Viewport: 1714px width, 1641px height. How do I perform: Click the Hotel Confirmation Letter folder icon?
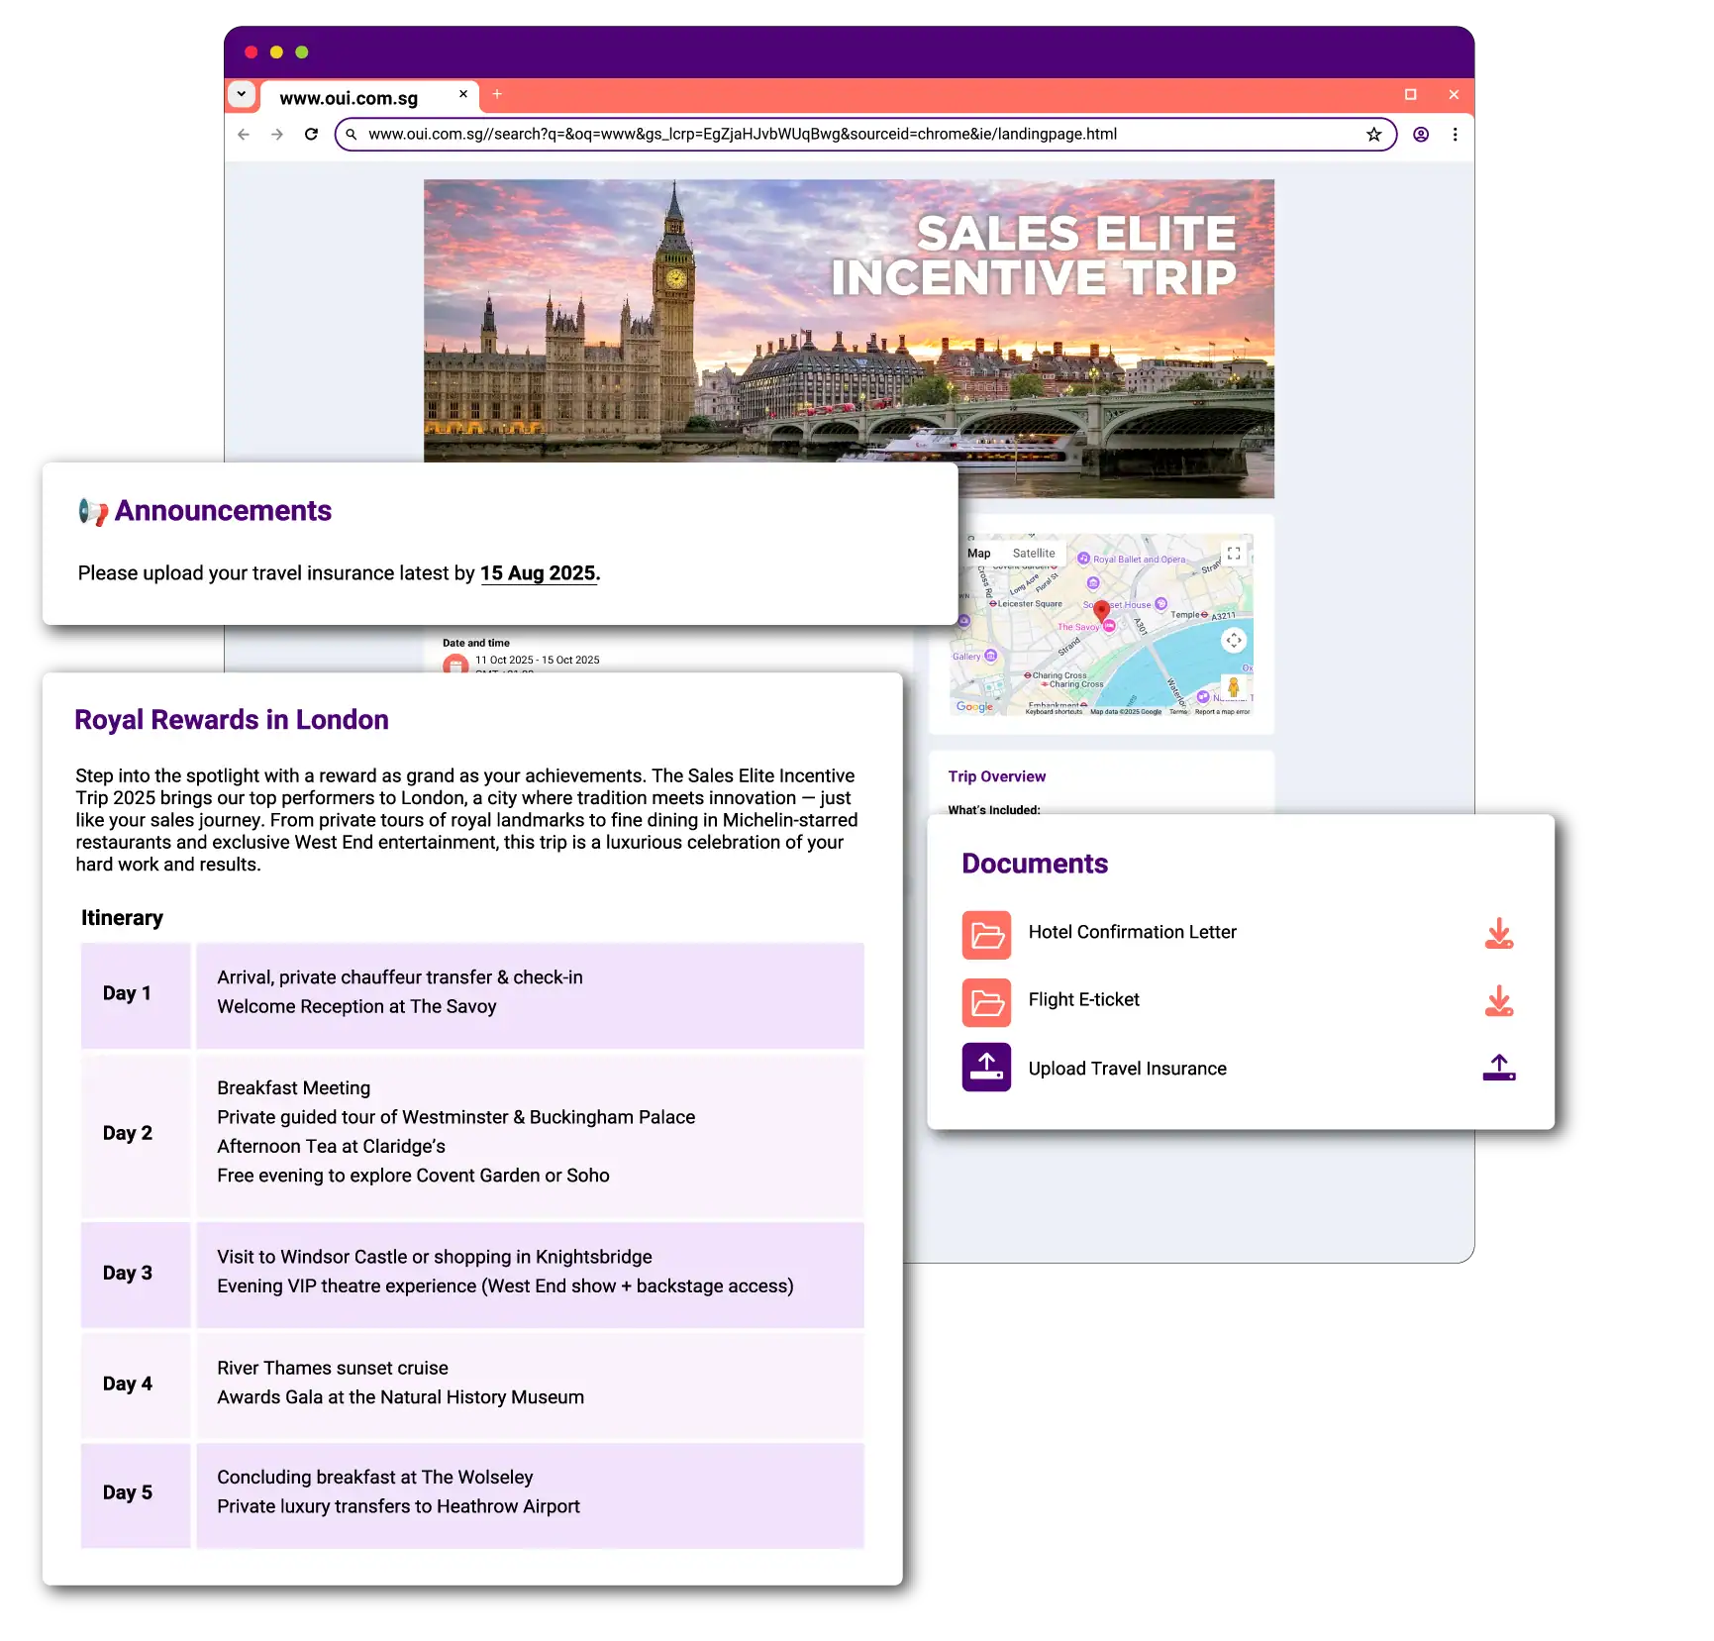[x=986, y=935]
